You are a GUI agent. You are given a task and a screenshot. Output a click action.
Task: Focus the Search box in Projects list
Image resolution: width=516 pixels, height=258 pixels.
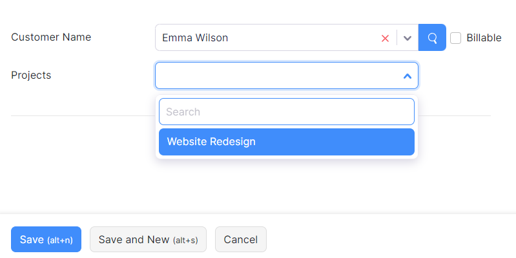pos(286,112)
